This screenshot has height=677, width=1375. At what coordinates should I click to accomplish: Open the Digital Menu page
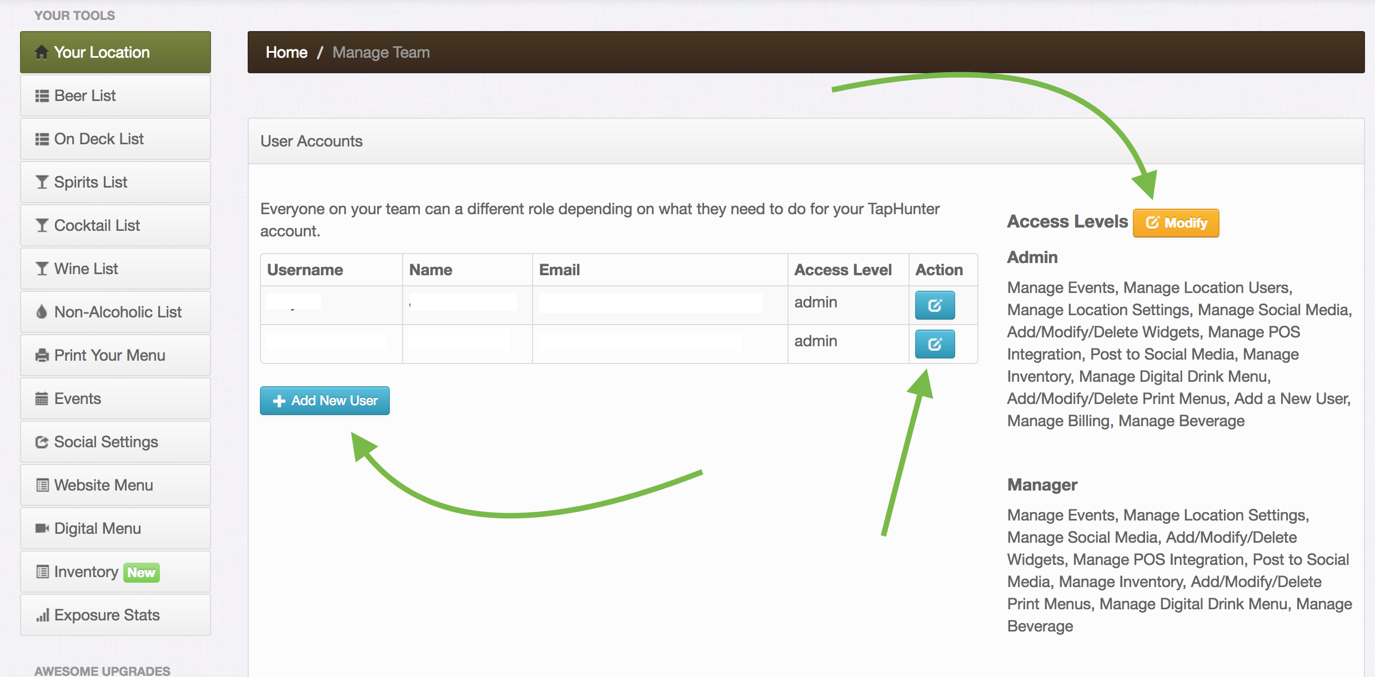[116, 528]
